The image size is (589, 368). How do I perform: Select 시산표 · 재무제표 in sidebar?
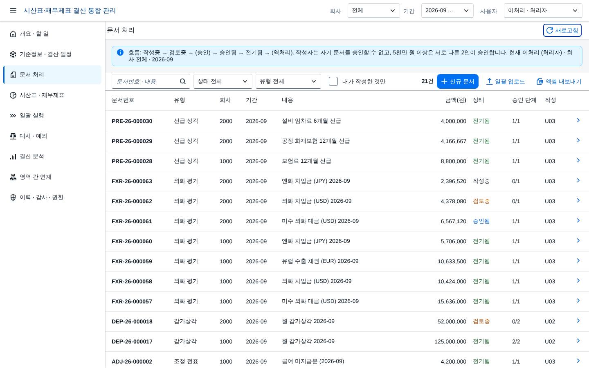click(52, 95)
